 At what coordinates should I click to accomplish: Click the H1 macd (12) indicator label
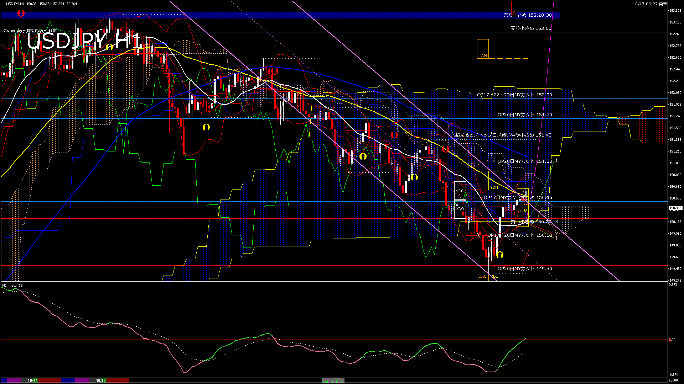(x=13, y=285)
